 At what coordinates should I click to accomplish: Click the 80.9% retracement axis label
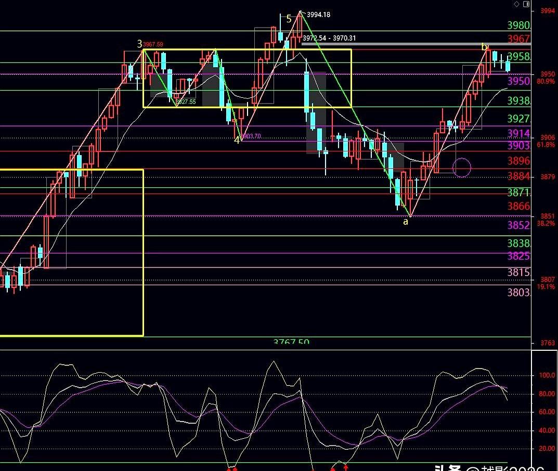(546, 82)
